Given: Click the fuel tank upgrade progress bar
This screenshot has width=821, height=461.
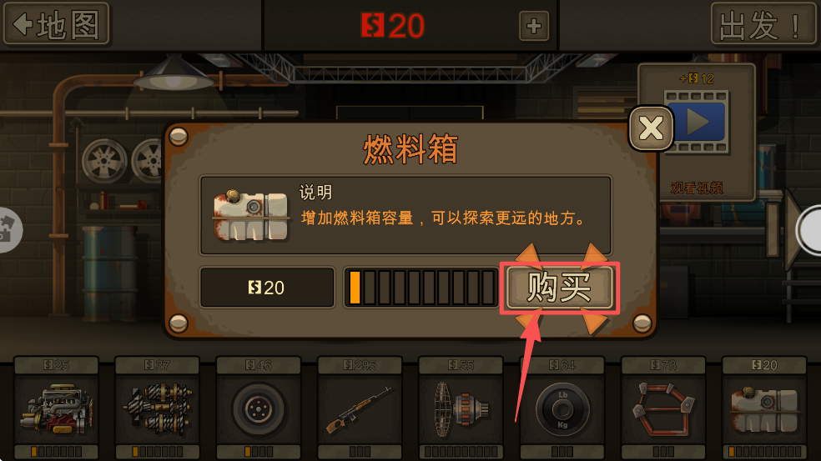Looking at the screenshot, I should tap(421, 288).
